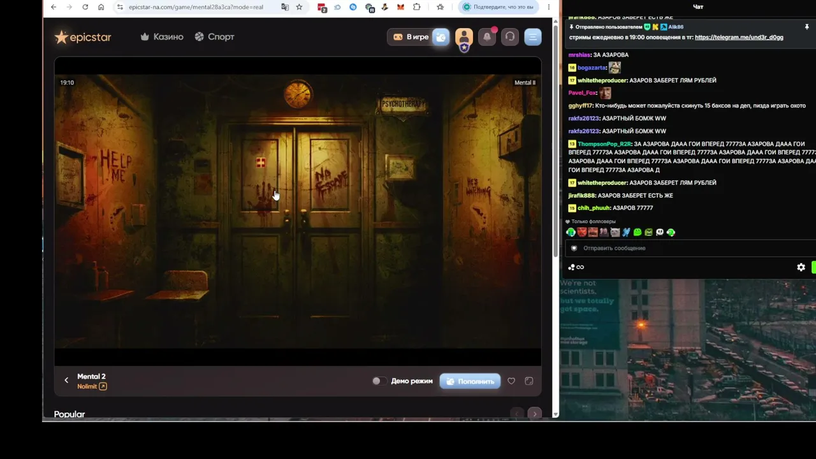Click the 'В игре' balance button
This screenshot has width=816, height=459.
pos(411,37)
